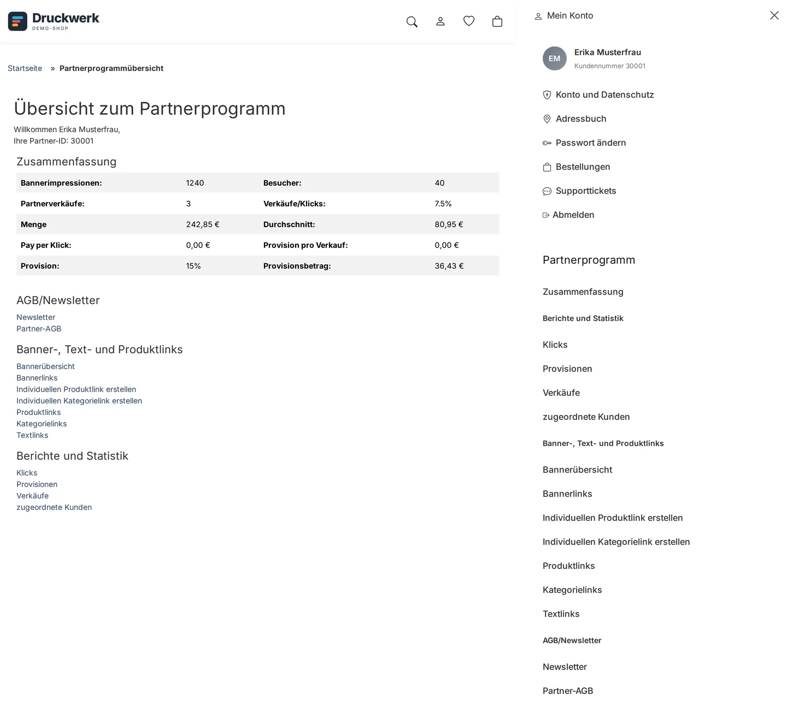Open Konto und Datenschutz via its shield icon
Screen dimensions: 787x713
[547, 95]
